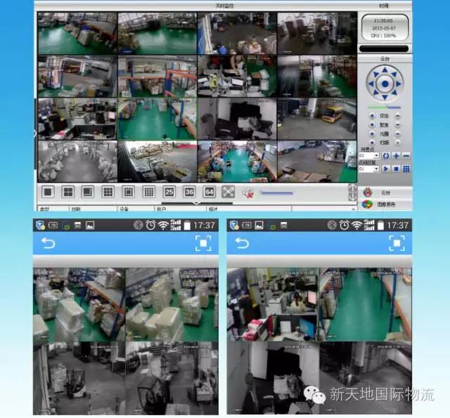Screen dimensions: 450x418
Task: Click the PTZ center button
Action: pos(384,85)
